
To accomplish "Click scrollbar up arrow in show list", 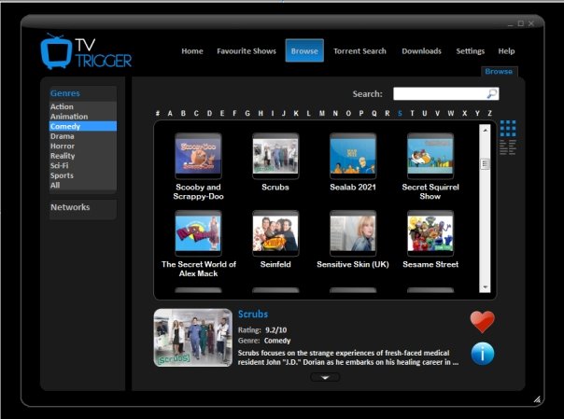I will click(x=485, y=130).
